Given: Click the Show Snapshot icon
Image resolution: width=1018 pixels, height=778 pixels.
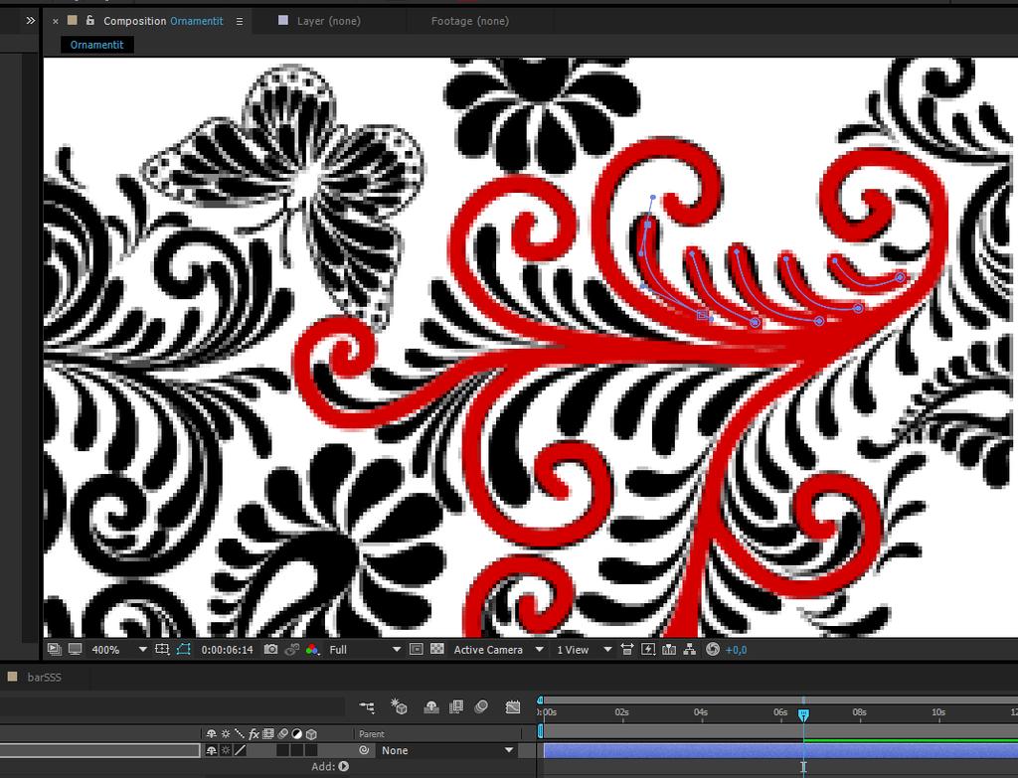Looking at the screenshot, I should coord(292,650).
